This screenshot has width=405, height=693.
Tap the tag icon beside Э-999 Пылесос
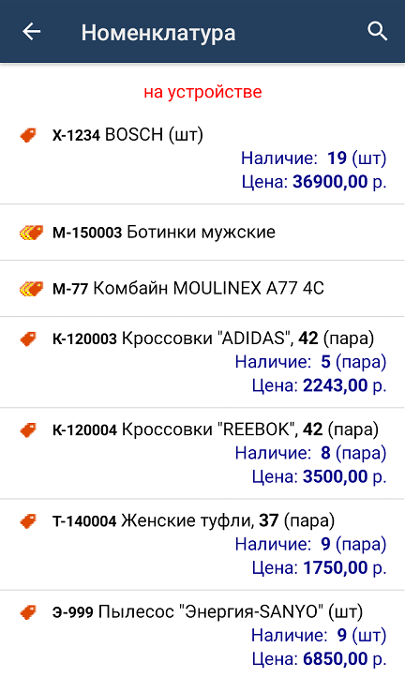pyautogui.click(x=29, y=612)
